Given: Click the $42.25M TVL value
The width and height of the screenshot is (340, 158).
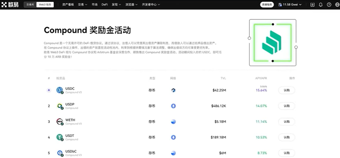Looking at the screenshot, I should (219, 90).
